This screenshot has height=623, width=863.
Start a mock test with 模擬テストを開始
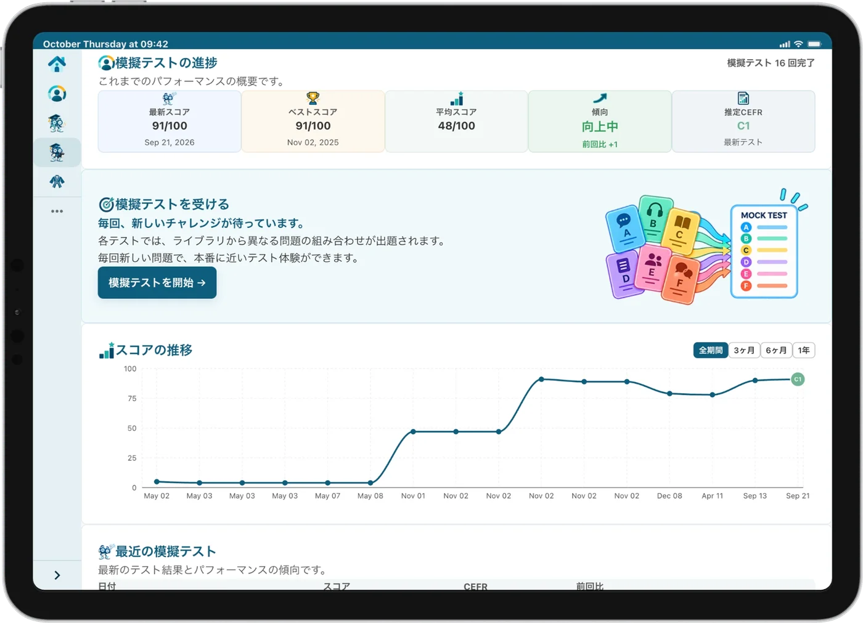coord(157,283)
